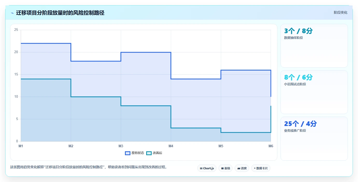The image size is (358, 182).
Task: Click the 阶段变化 label in header
Action: (x=340, y=12)
